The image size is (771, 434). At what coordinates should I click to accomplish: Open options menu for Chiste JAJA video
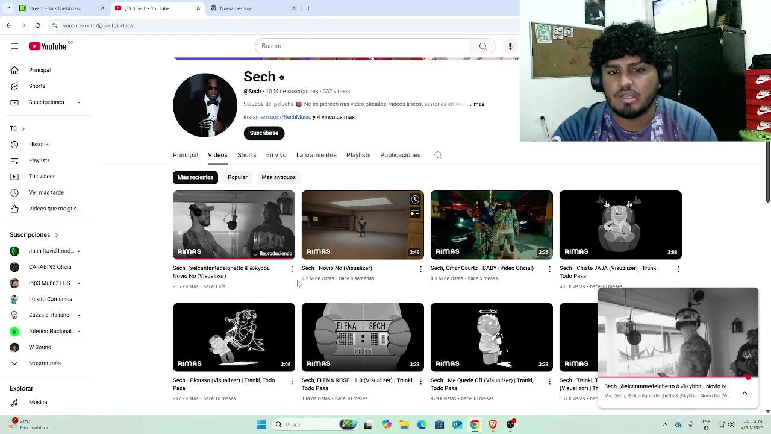pyautogui.click(x=678, y=269)
